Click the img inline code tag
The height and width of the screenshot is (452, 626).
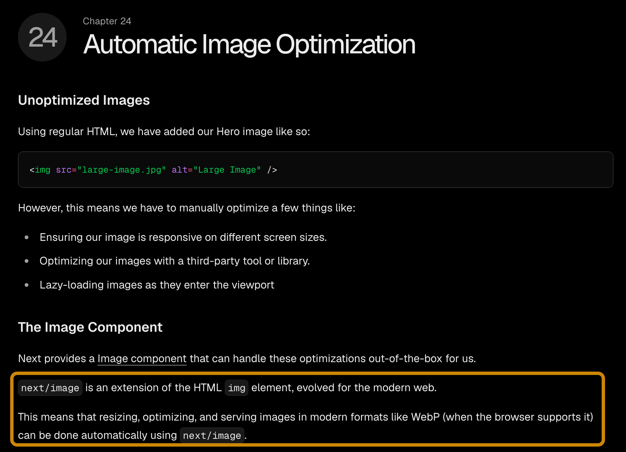pos(237,388)
